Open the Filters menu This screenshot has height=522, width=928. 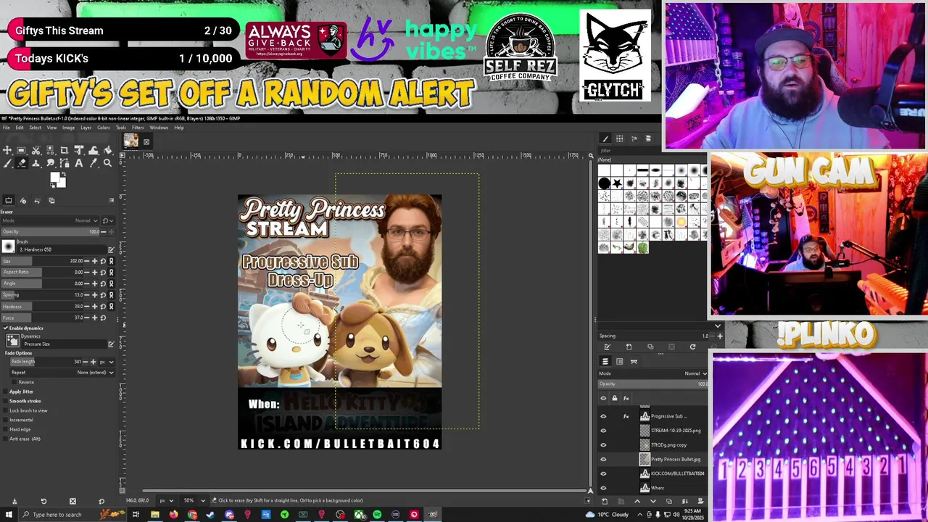[138, 128]
